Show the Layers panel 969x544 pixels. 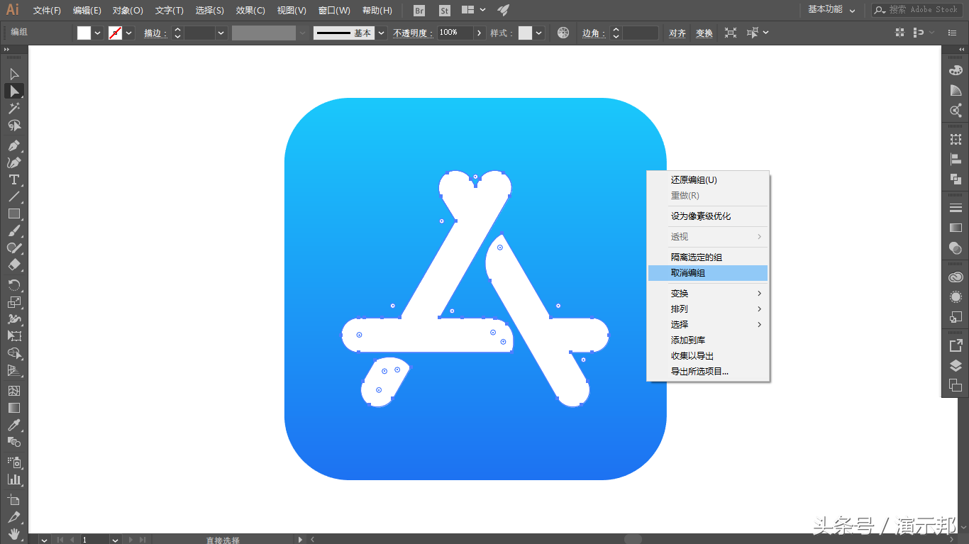pos(956,365)
